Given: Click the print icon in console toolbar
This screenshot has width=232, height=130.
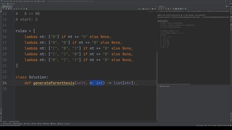Looking at the screenshot, I should 178,9.
